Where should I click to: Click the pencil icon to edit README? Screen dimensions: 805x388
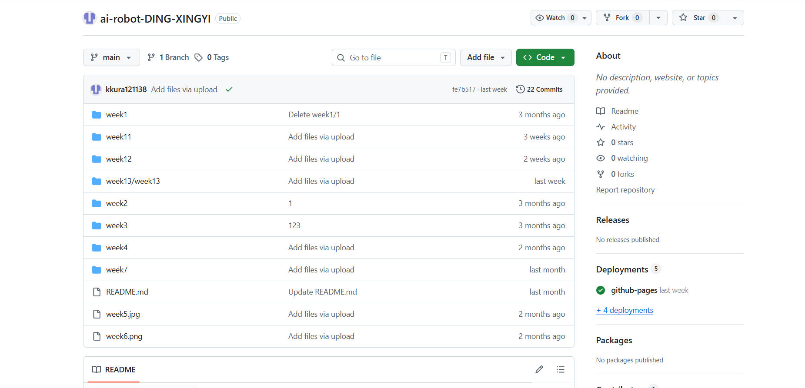point(539,369)
